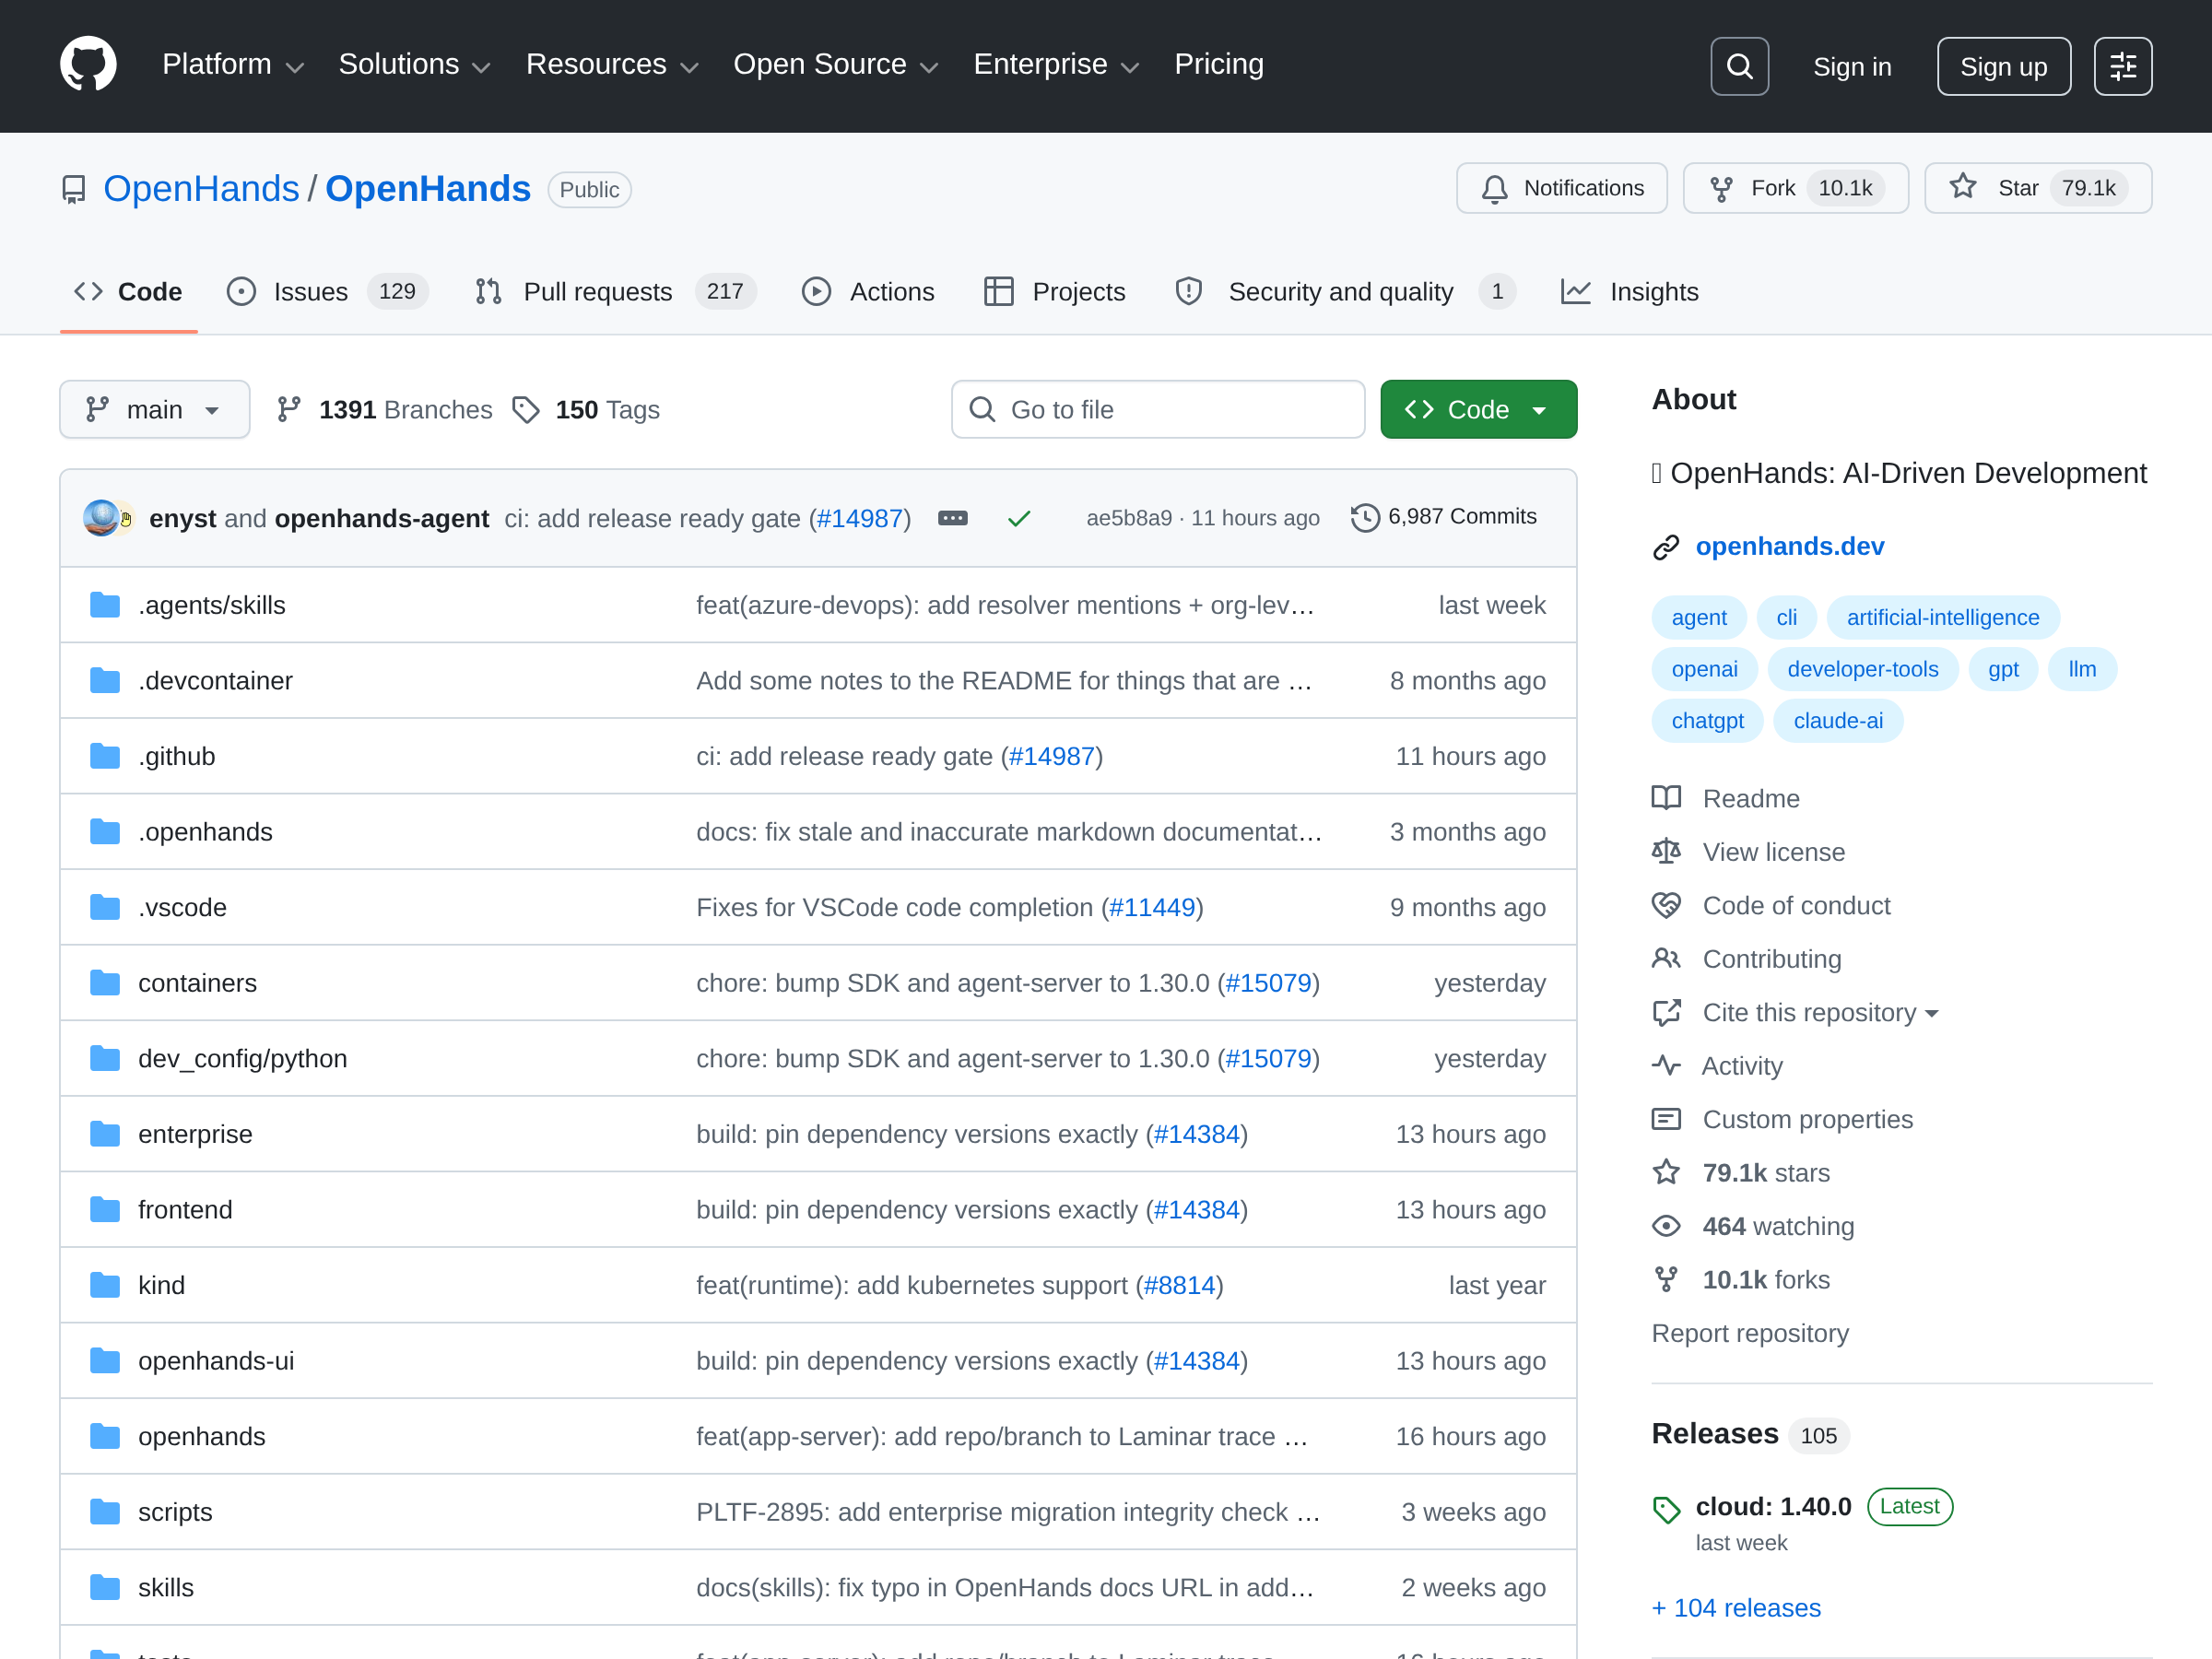Screen dimensions: 2212x1659
Task: Click the Notifications bell button
Action: 1561,188
